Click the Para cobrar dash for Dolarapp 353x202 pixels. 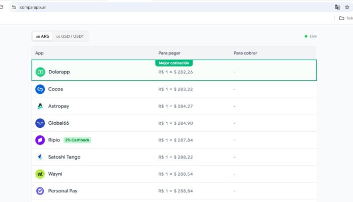[x=234, y=72]
